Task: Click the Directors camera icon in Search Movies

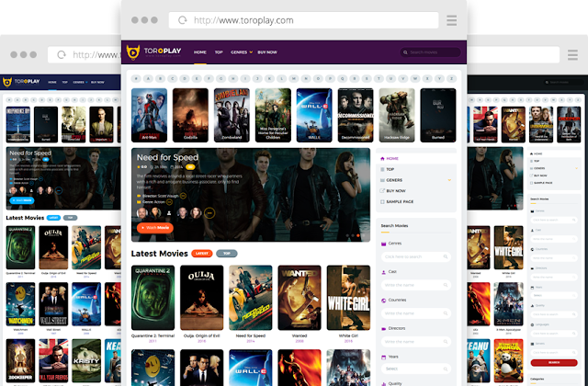Action: 384,329
